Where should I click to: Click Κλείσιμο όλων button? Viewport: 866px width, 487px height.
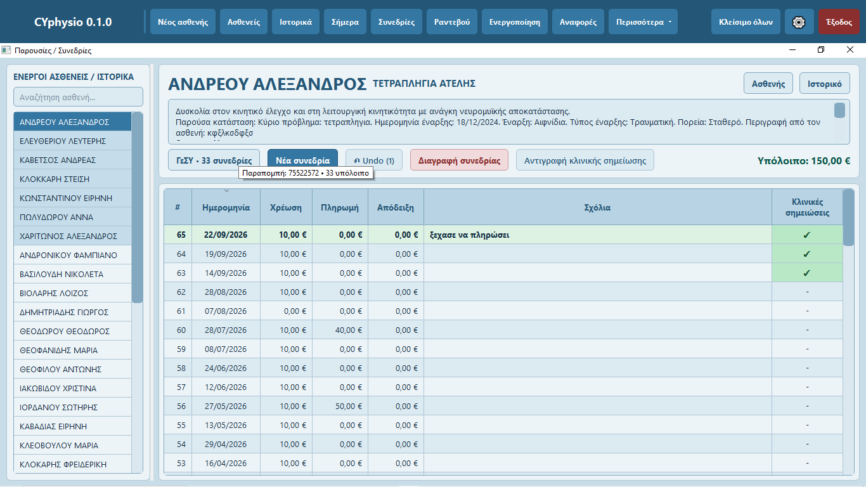(x=746, y=22)
